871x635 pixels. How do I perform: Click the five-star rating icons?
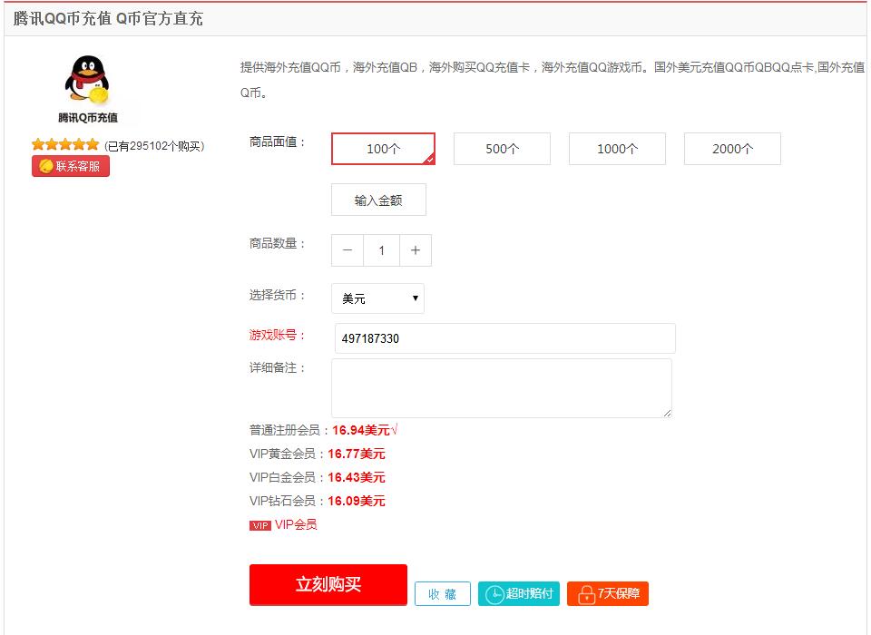tap(65, 145)
